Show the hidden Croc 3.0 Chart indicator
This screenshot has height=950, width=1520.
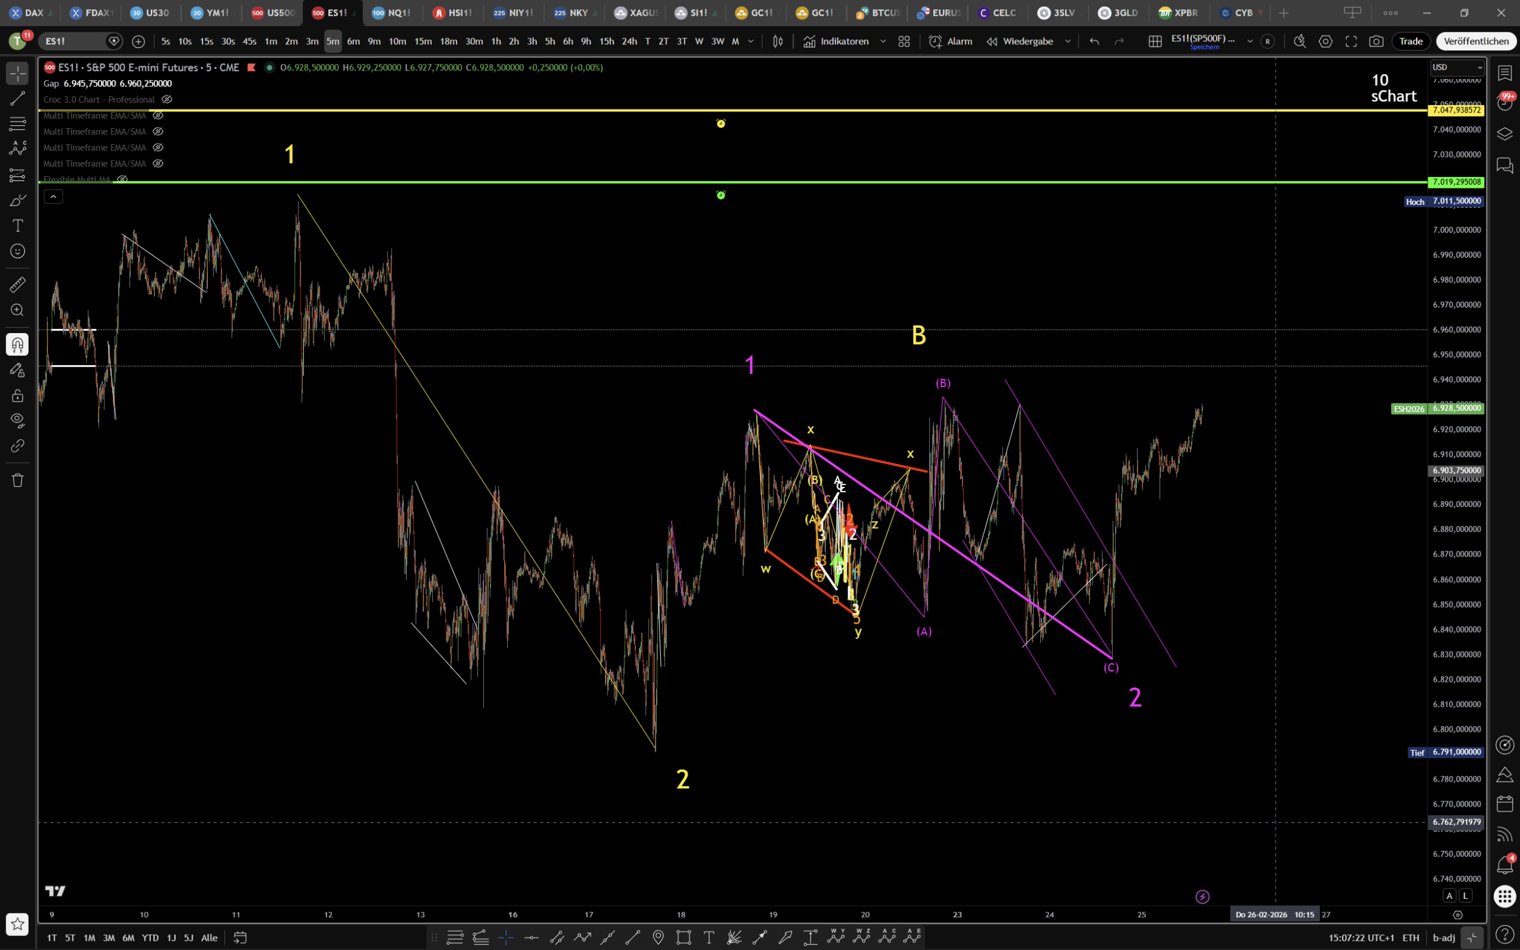[x=167, y=99]
